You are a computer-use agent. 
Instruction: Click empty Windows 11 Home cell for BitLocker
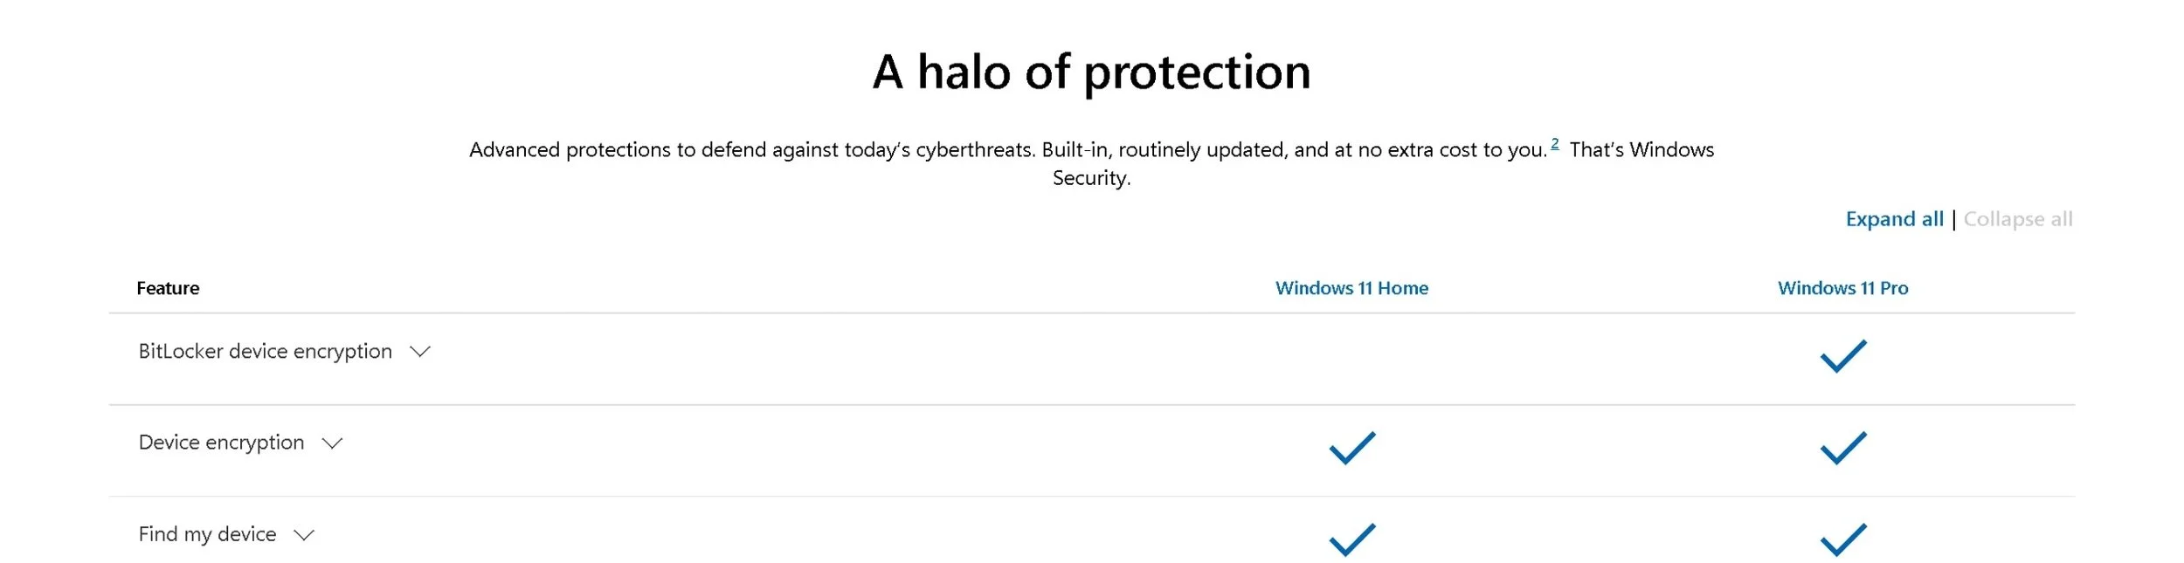[x=1351, y=358]
